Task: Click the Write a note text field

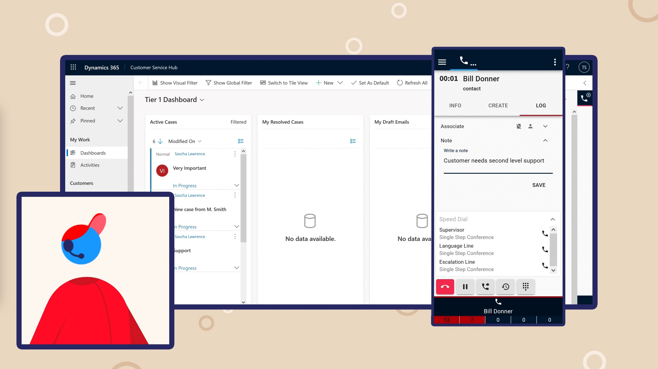Action: tap(498, 161)
